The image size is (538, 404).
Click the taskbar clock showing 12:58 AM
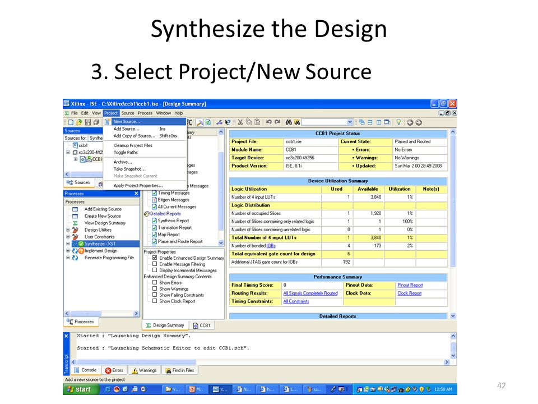[443, 389]
